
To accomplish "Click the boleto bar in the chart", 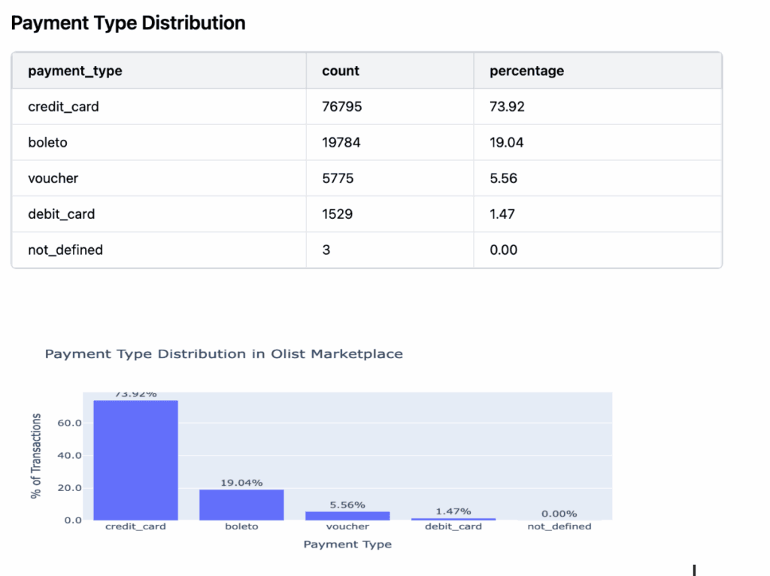I will point(241,504).
